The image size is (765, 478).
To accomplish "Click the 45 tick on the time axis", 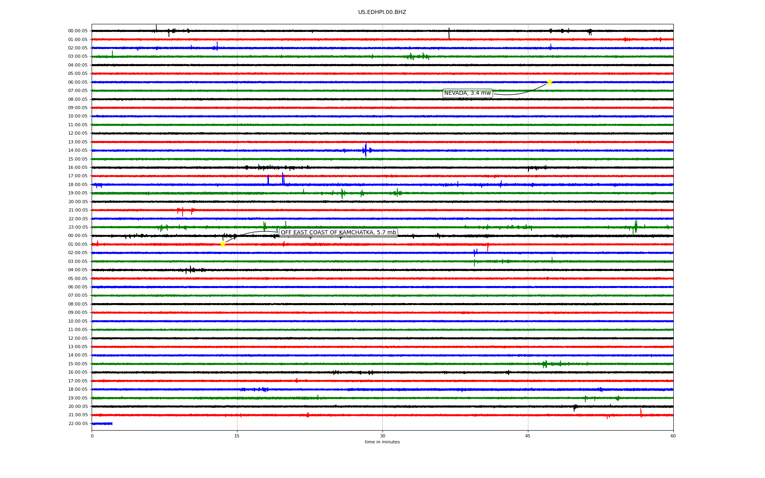I will tap(528, 436).
